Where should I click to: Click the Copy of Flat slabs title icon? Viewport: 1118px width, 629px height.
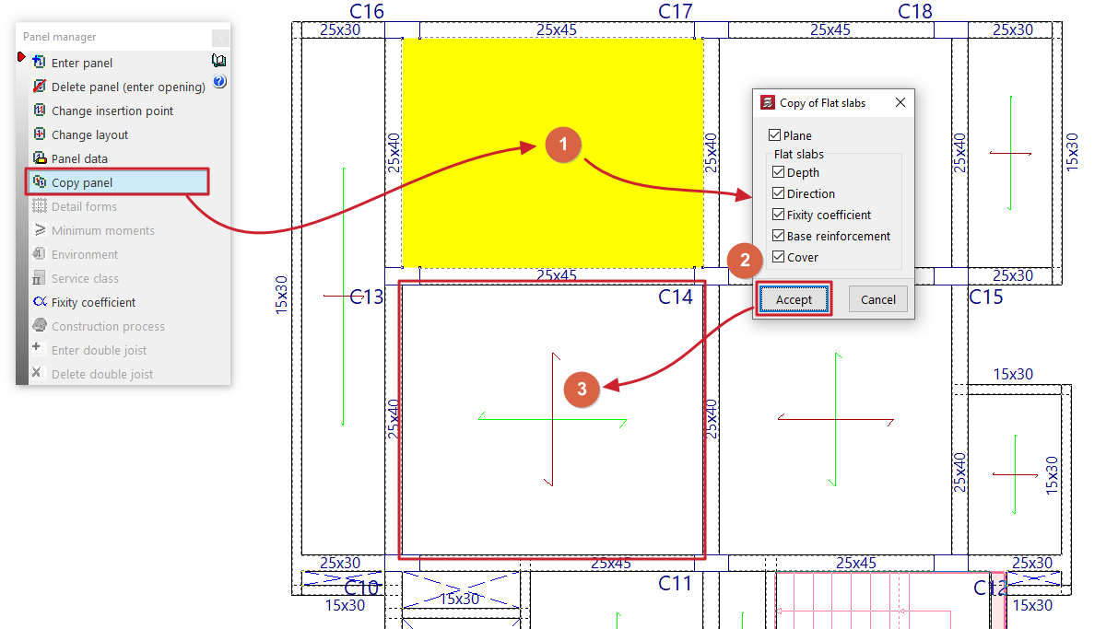(x=767, y=102)
